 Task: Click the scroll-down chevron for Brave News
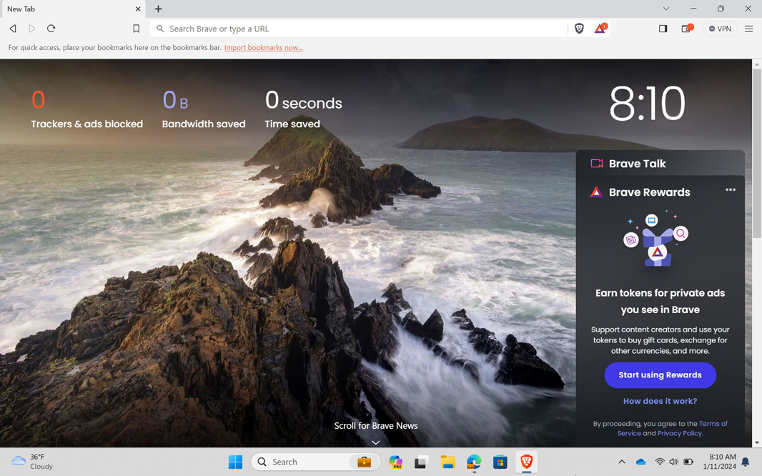point(375,442)
